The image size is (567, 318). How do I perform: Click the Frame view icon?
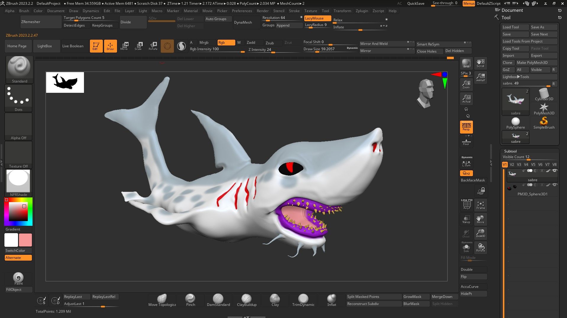(x=480, y=205)
